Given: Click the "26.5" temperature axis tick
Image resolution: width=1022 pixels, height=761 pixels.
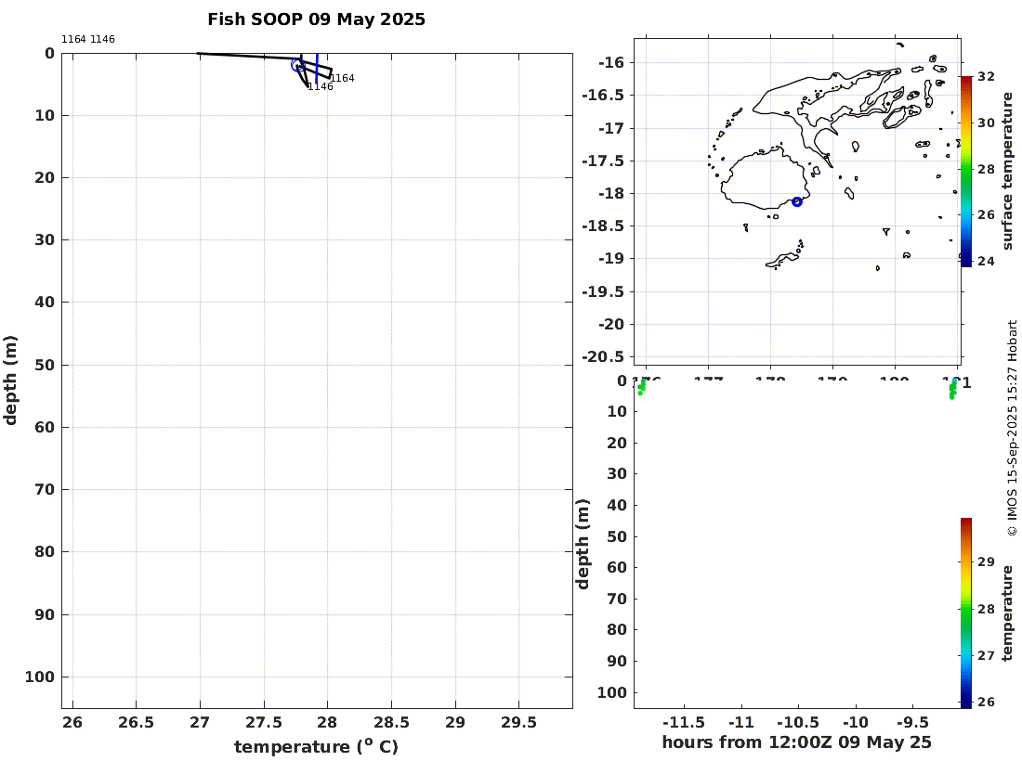Looking at the screenshot, I should 137,723.
